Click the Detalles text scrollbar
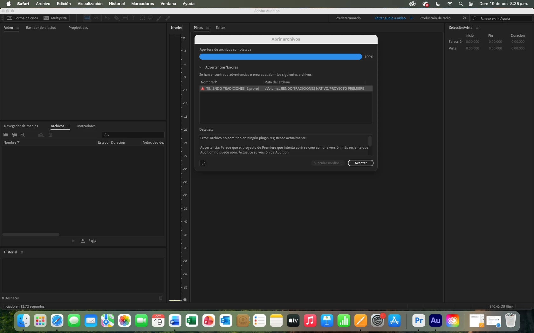Viewport: 534px width, 333px height. pos(370,141)
